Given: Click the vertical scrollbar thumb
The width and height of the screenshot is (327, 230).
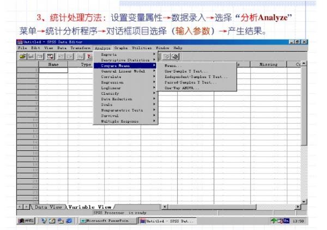Looking at the screenshot, I should click(x=304, y=106).
